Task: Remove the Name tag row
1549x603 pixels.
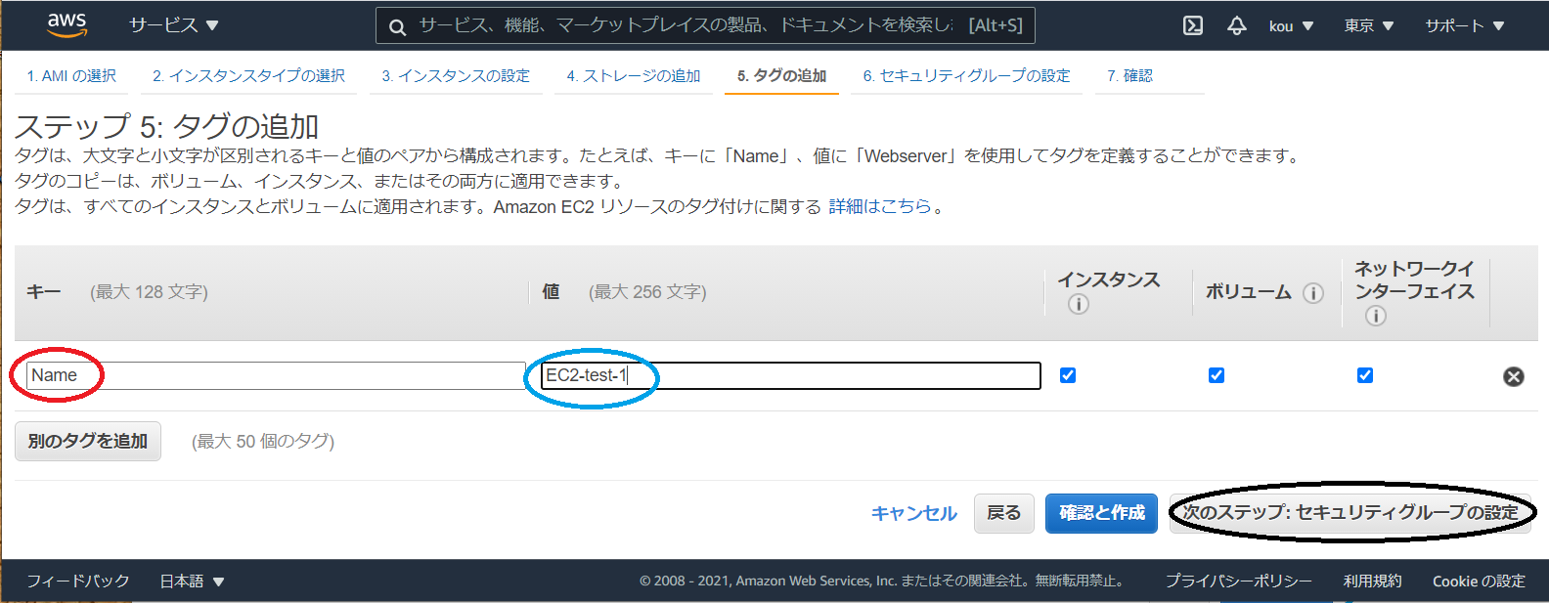Action: pos(1513,376)
